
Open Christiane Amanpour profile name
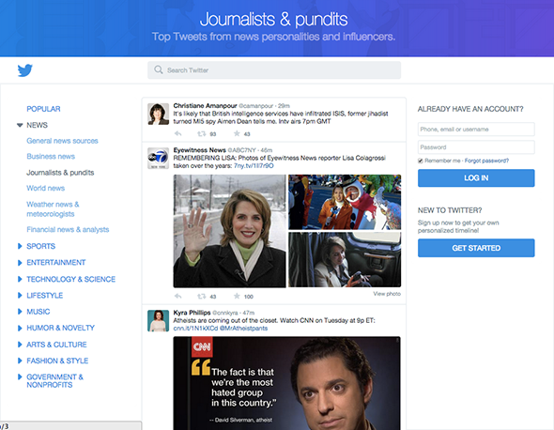205,106
